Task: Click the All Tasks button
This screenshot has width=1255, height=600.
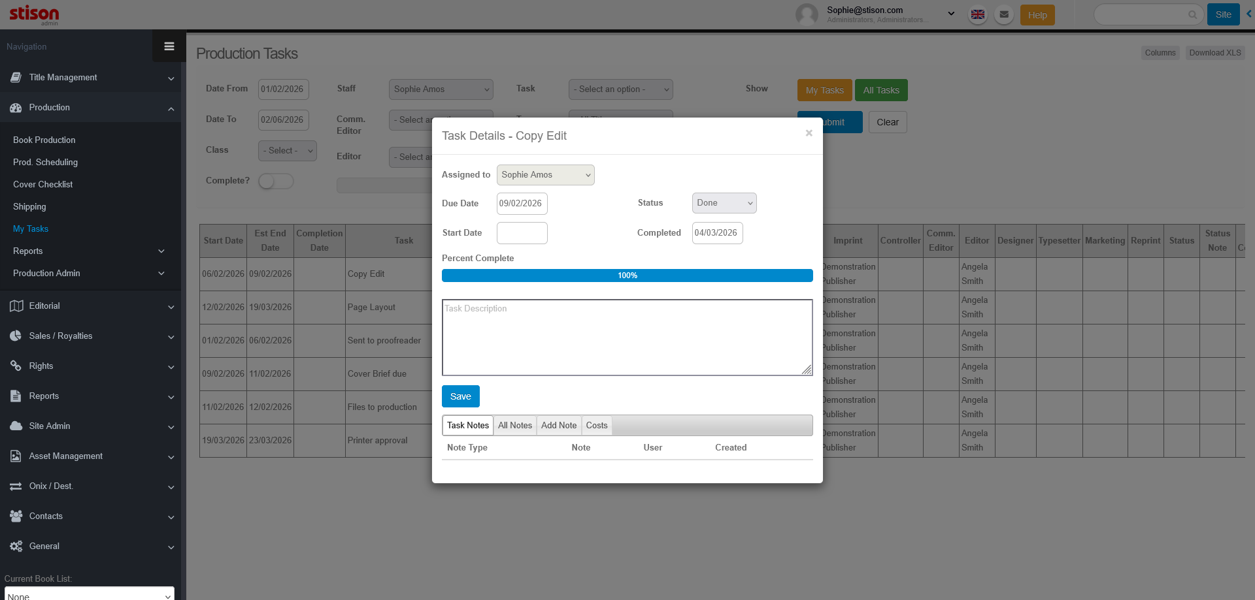Action: tap(880, 90)
